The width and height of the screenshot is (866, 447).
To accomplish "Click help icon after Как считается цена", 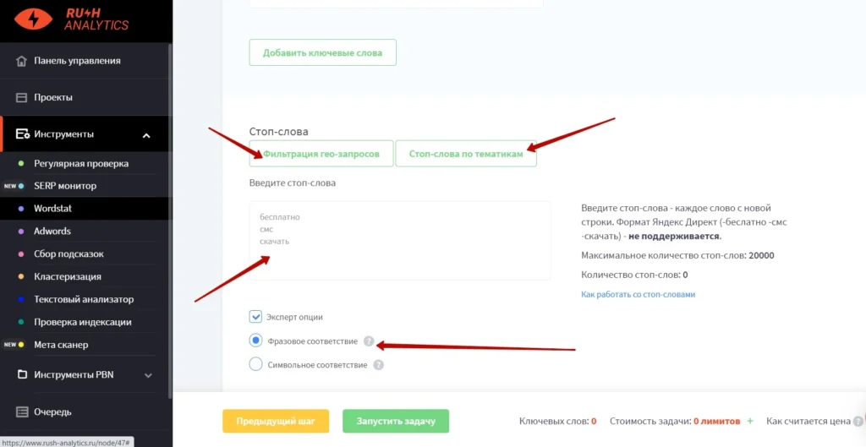I will 858,422.
